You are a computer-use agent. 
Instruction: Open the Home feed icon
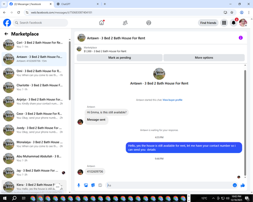point(102,23)
